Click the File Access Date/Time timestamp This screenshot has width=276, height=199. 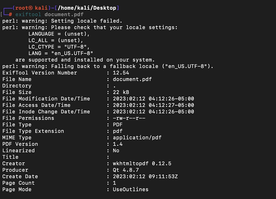[153, 105]
